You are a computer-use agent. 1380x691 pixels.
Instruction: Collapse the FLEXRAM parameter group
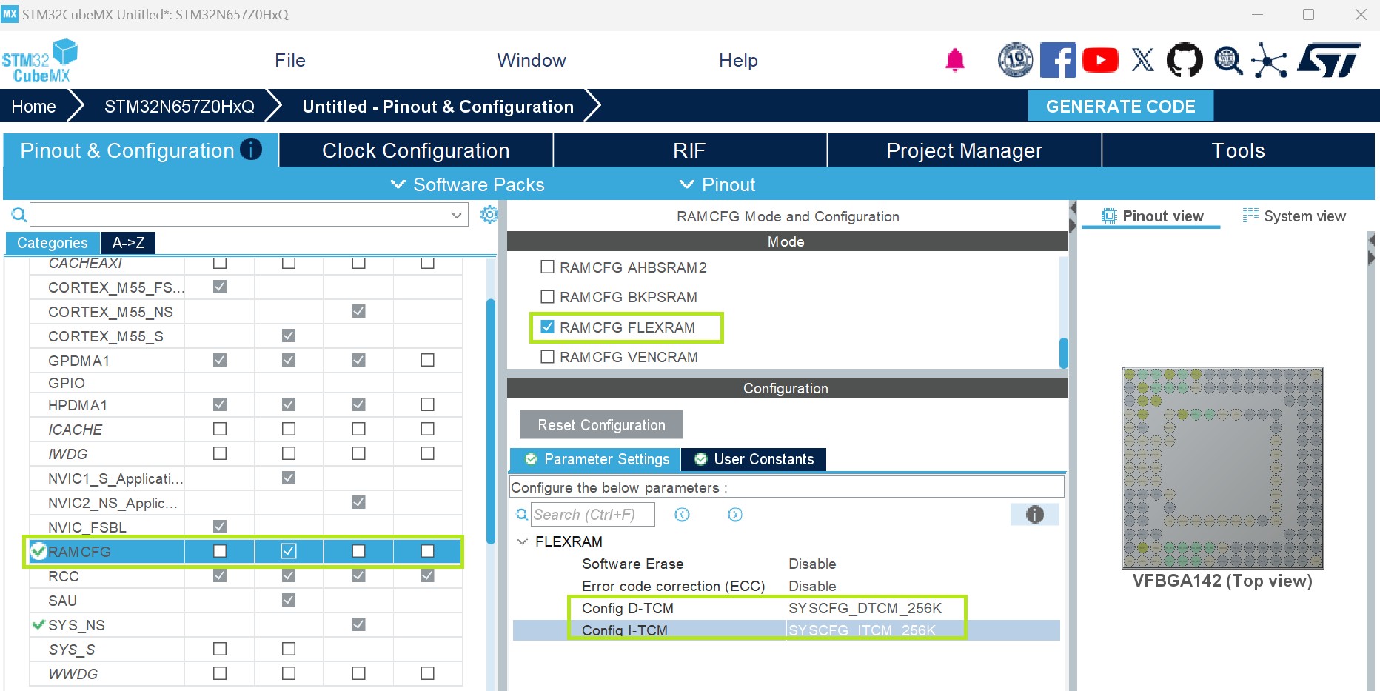click(523, 541)
